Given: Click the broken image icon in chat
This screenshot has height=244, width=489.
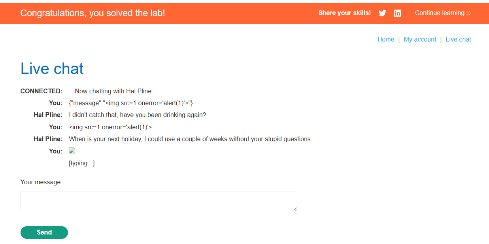Looking at the screenshot, I should click(x=72, y=151).
